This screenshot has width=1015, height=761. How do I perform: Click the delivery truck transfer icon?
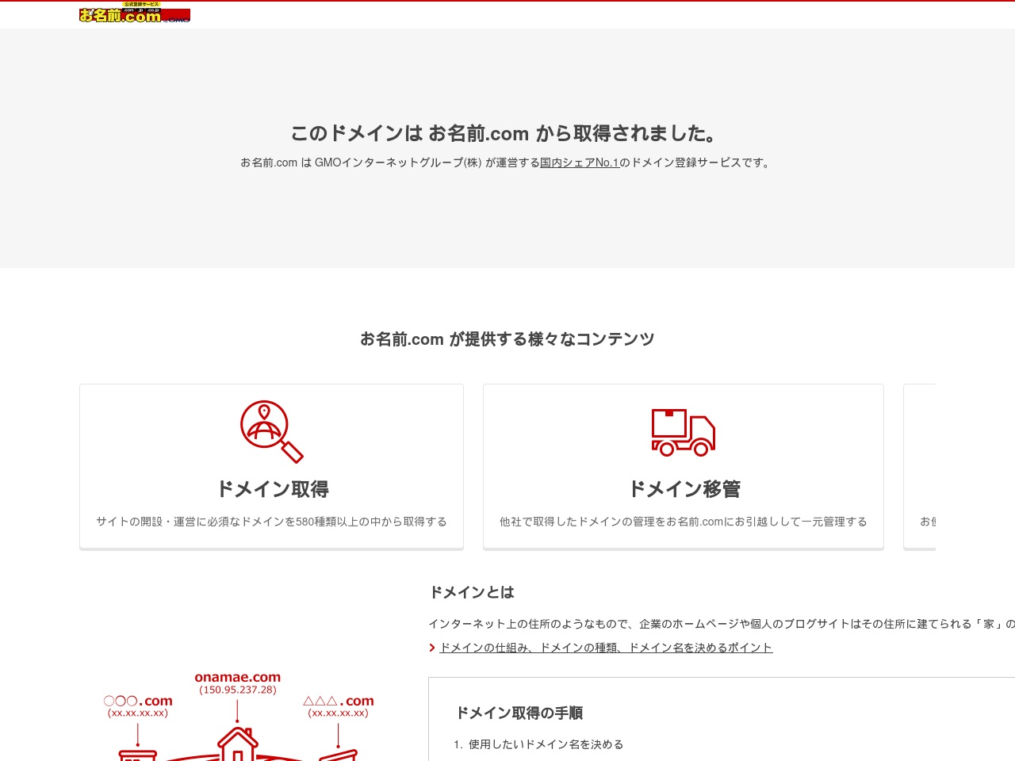pos(683,433)
